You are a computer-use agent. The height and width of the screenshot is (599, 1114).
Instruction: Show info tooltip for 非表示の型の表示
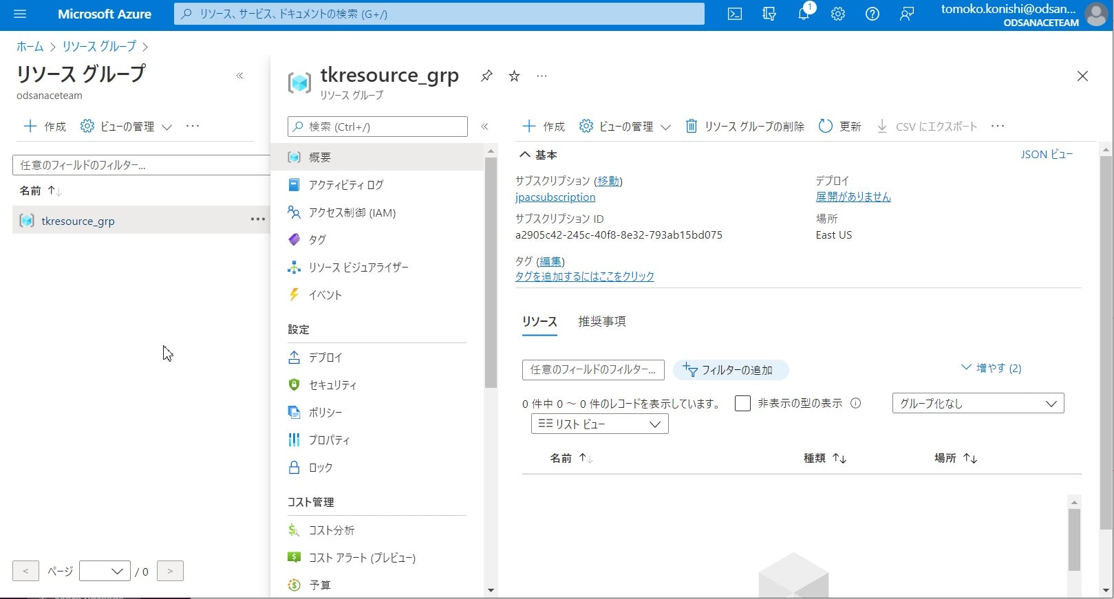pyautogui.click(x=856, y=403)
